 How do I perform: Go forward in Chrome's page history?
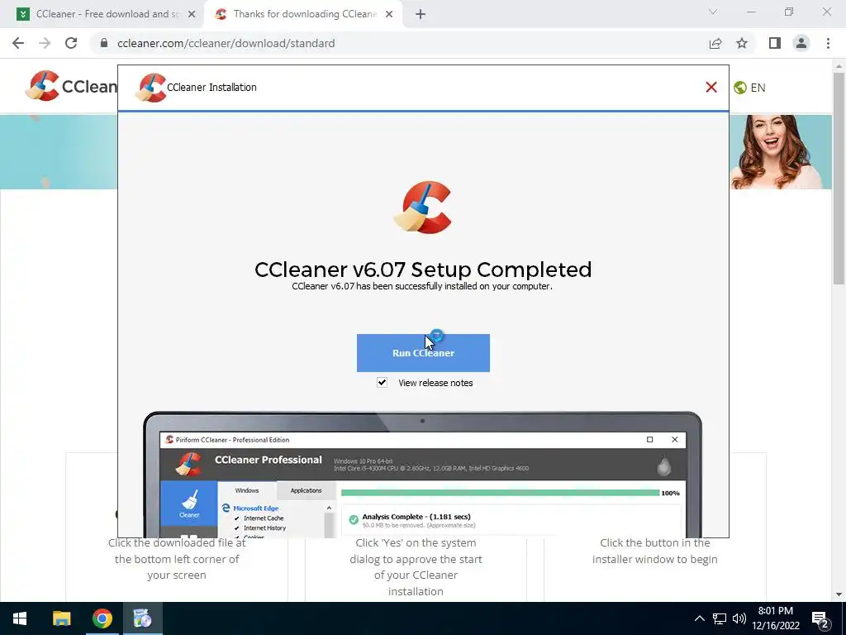click(45, 43)
